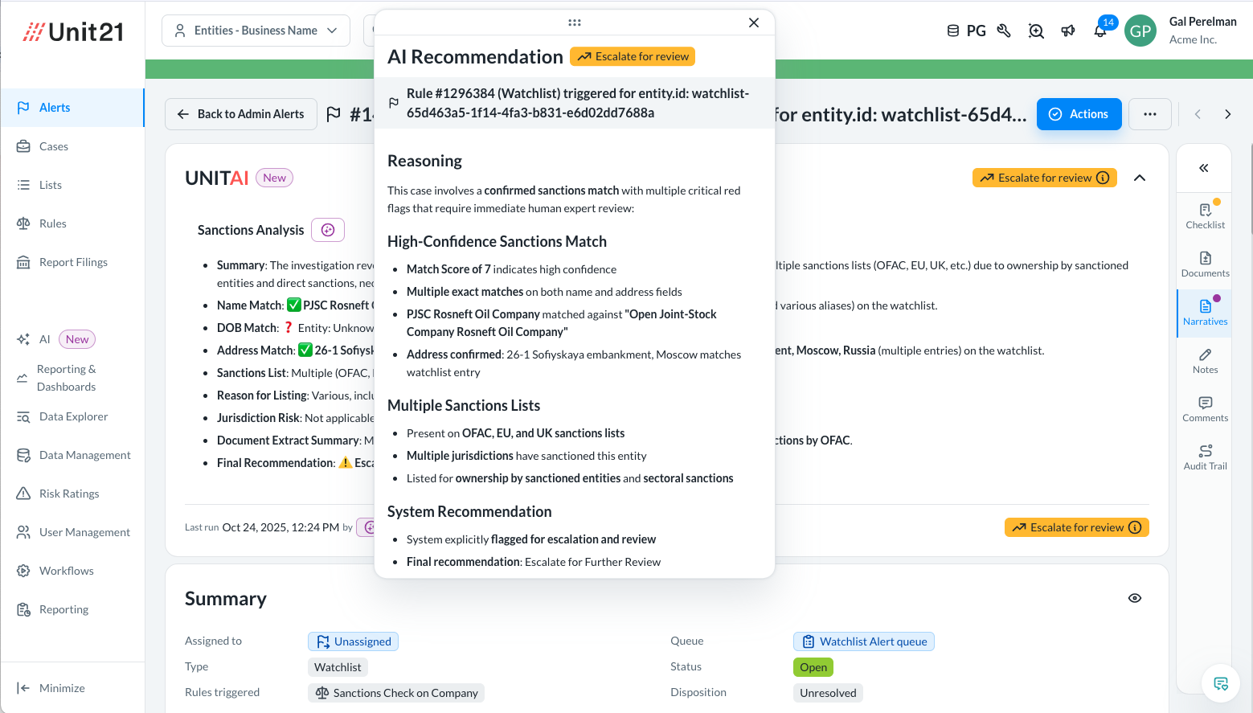Go to Lists page
The image size is (1253, 713).
click(x=72, y=185)
